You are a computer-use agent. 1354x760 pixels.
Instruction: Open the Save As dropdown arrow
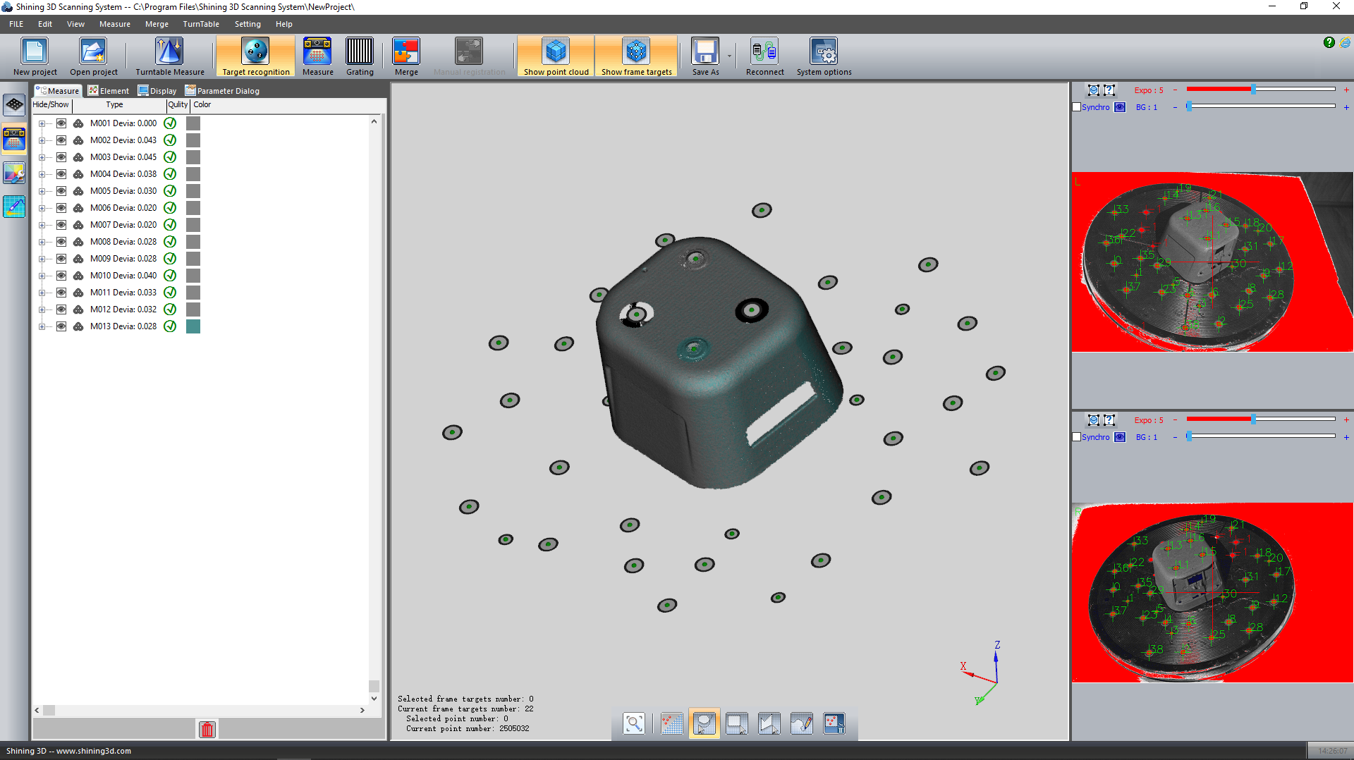729,56
